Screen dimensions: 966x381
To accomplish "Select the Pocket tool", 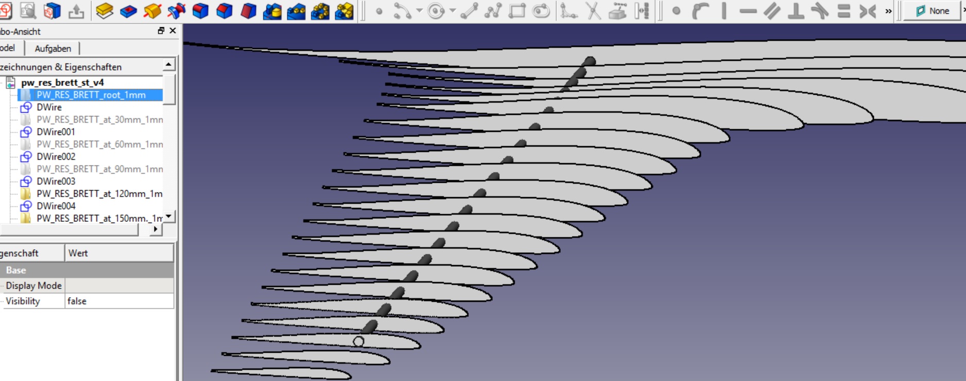I will (128, 11).
